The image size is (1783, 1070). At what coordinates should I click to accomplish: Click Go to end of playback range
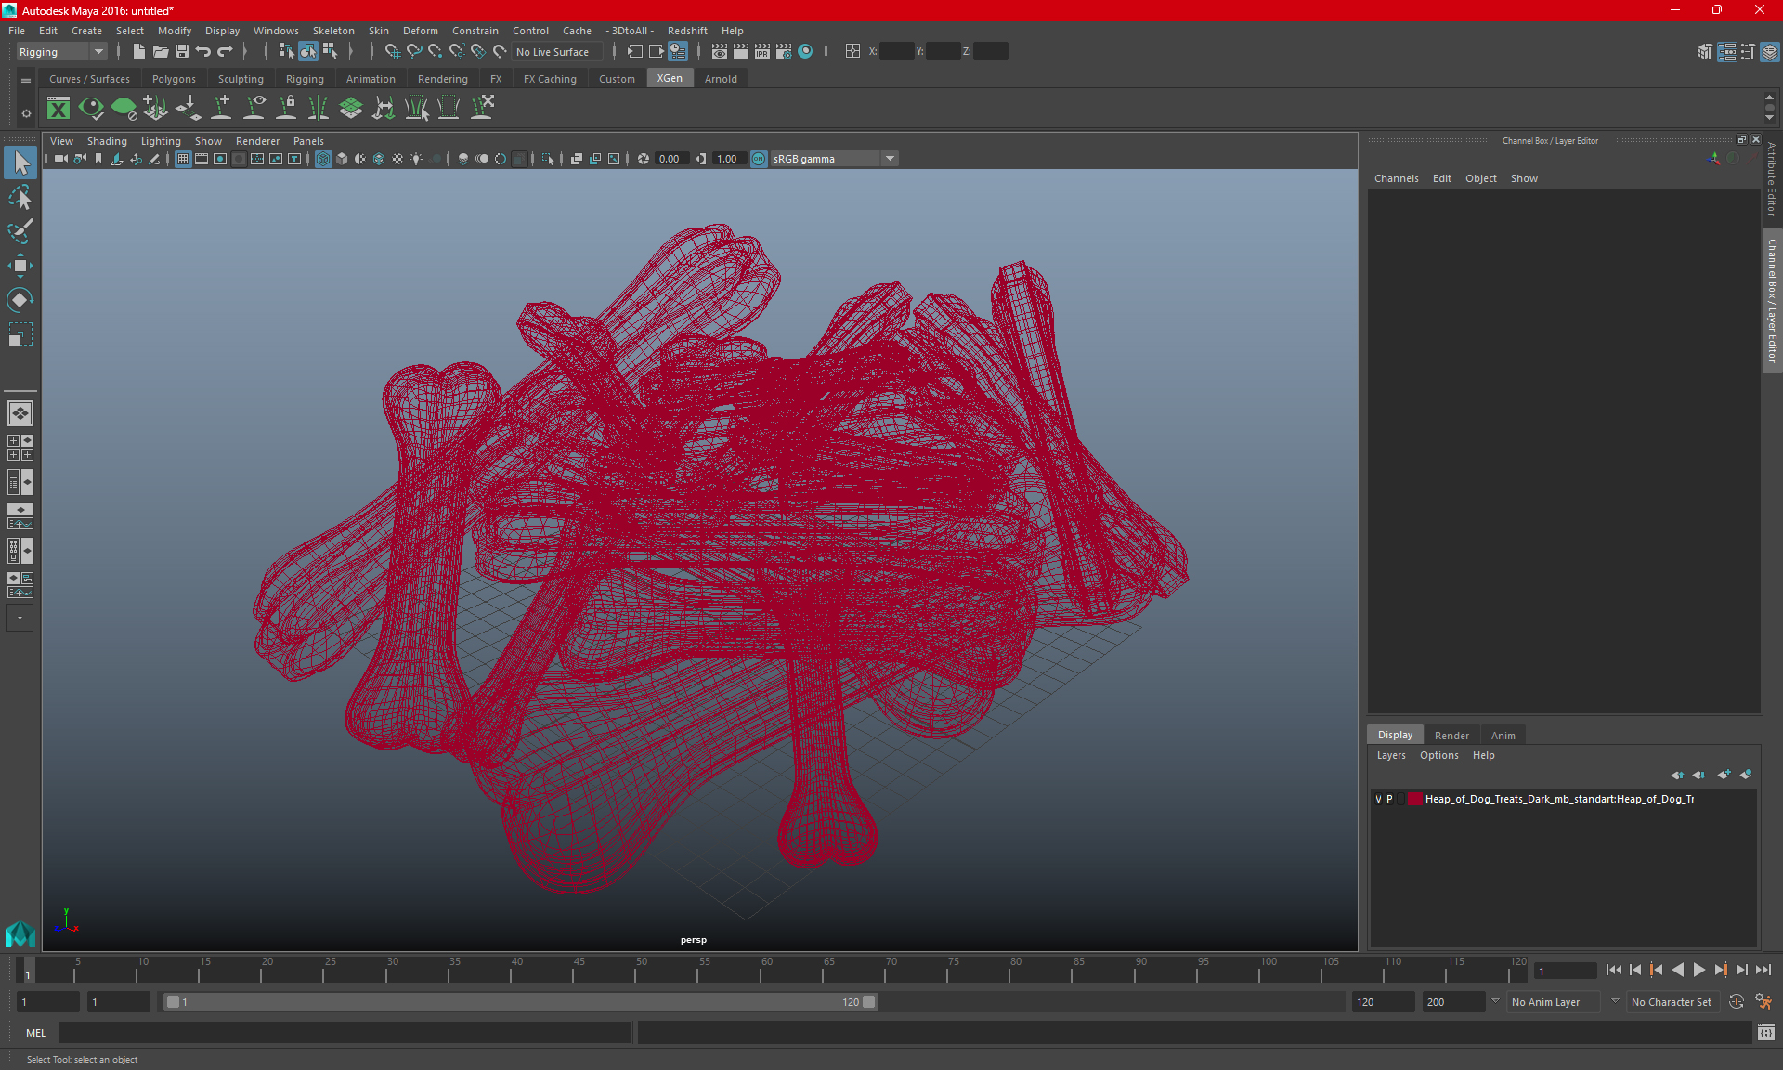click(1763, 970)
